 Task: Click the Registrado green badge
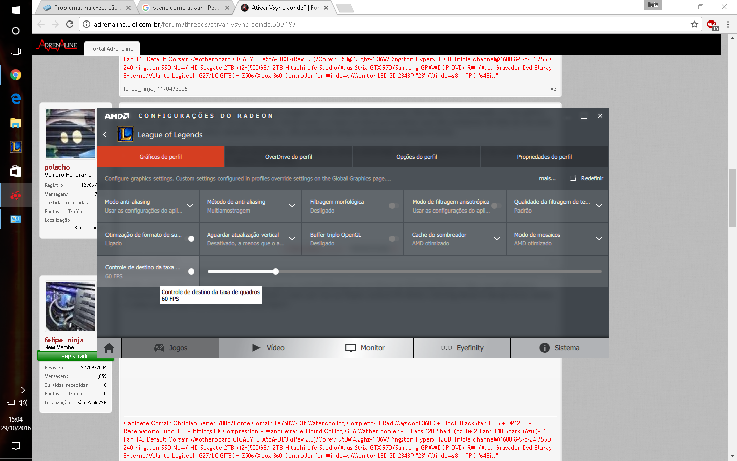tap(75, 356)
